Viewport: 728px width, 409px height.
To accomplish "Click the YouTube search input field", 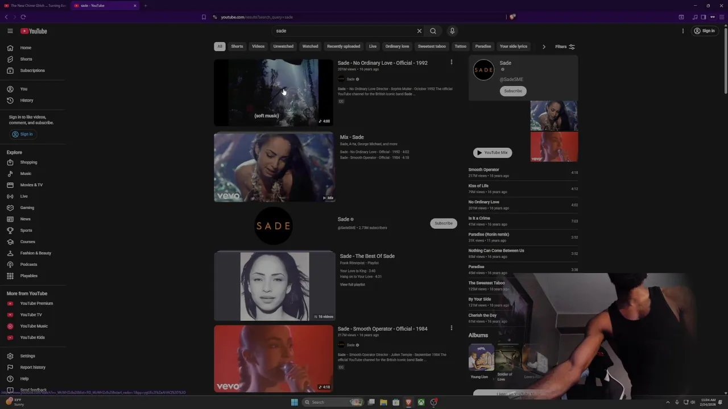I will tap(344, 31).
